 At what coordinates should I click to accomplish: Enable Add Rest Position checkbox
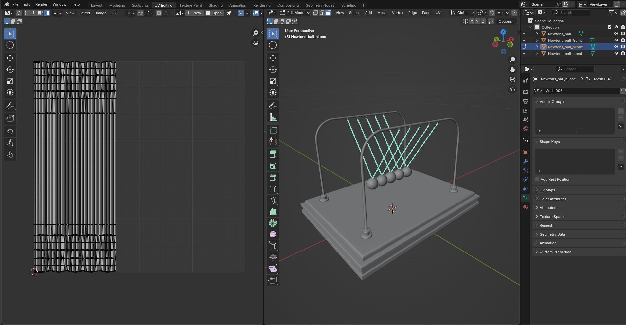point(537,179)
